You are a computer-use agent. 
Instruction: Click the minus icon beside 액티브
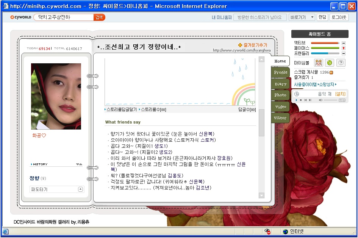pos(344,43)
